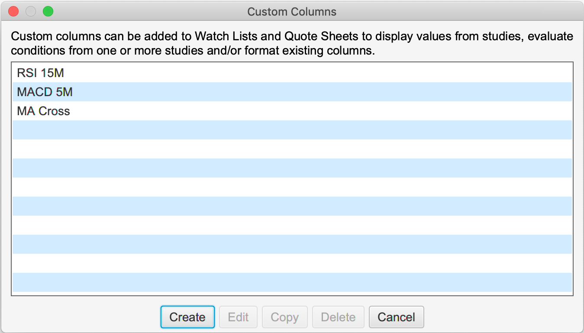Click the last white empty row in list
Screen dimensions: 584x333
tap(292, 263)
